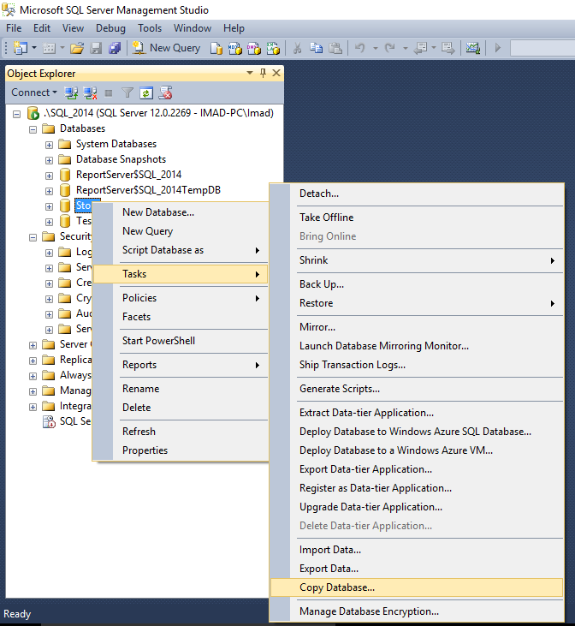Expand the ReportServer$SQL_2014TempDB database node
Image resolution: width=575 pixels, height=626 pixels.
[x=49, y=191]
